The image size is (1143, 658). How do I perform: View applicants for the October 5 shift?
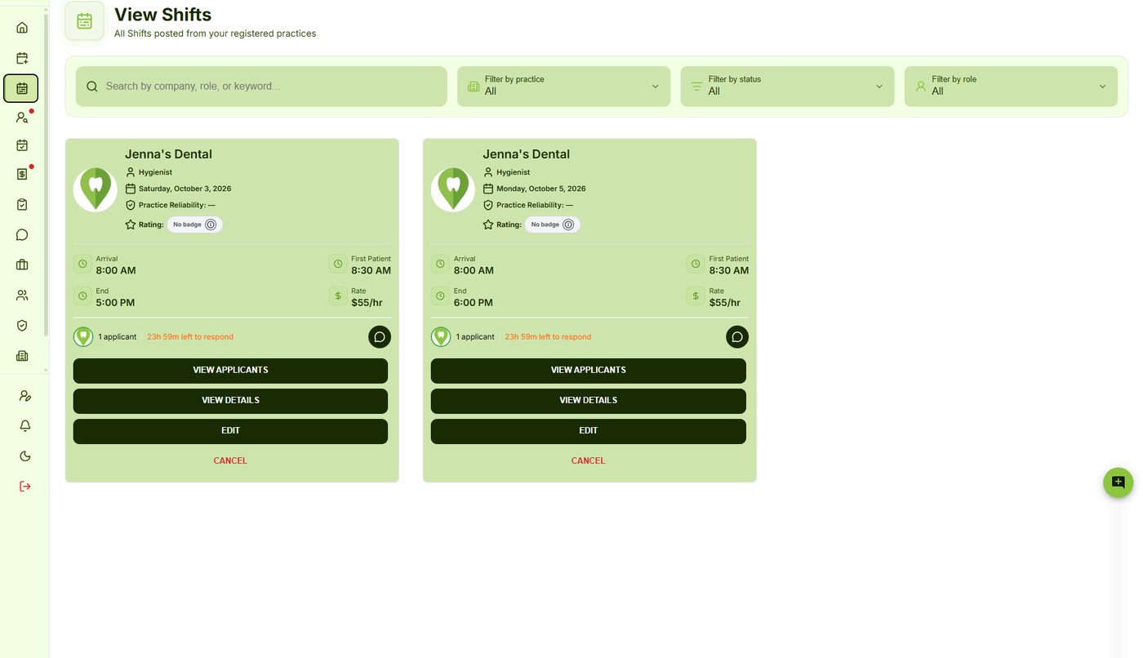(588, 371)
